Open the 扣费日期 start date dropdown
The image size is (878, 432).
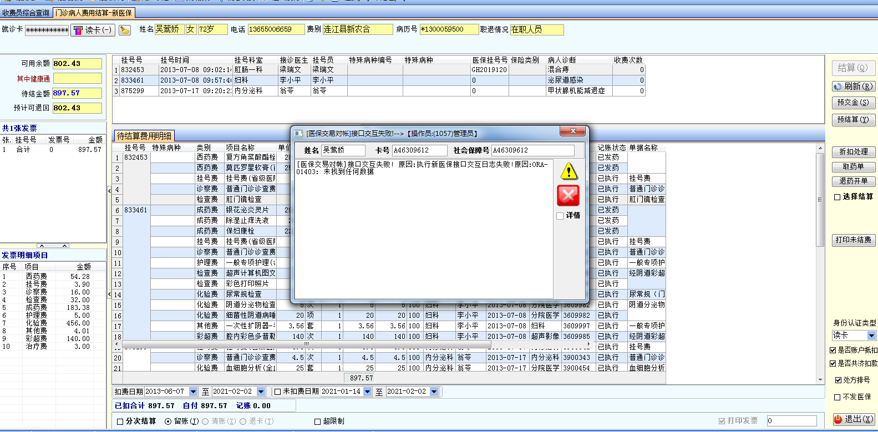[193, 392]
